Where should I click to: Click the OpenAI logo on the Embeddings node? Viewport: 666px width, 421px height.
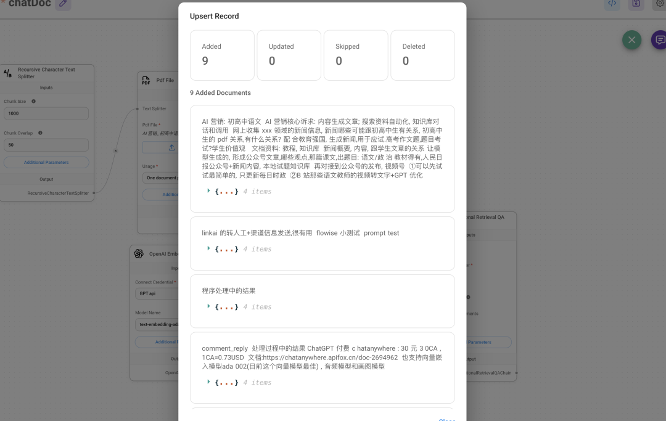(138, 253)
